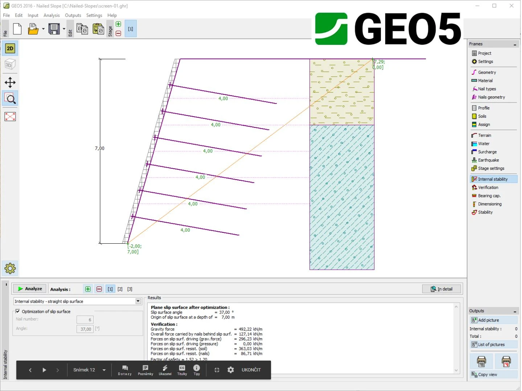
Task: Add a new construction stage
Action: tap(118, 24)
